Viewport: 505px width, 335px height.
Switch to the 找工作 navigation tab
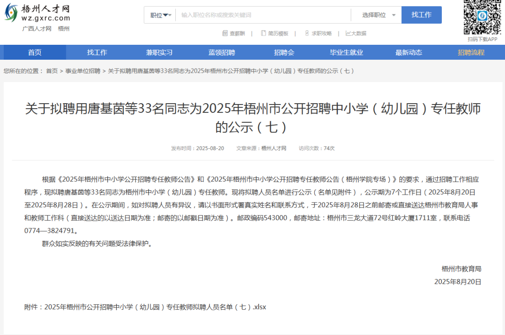tap(97, 52)
